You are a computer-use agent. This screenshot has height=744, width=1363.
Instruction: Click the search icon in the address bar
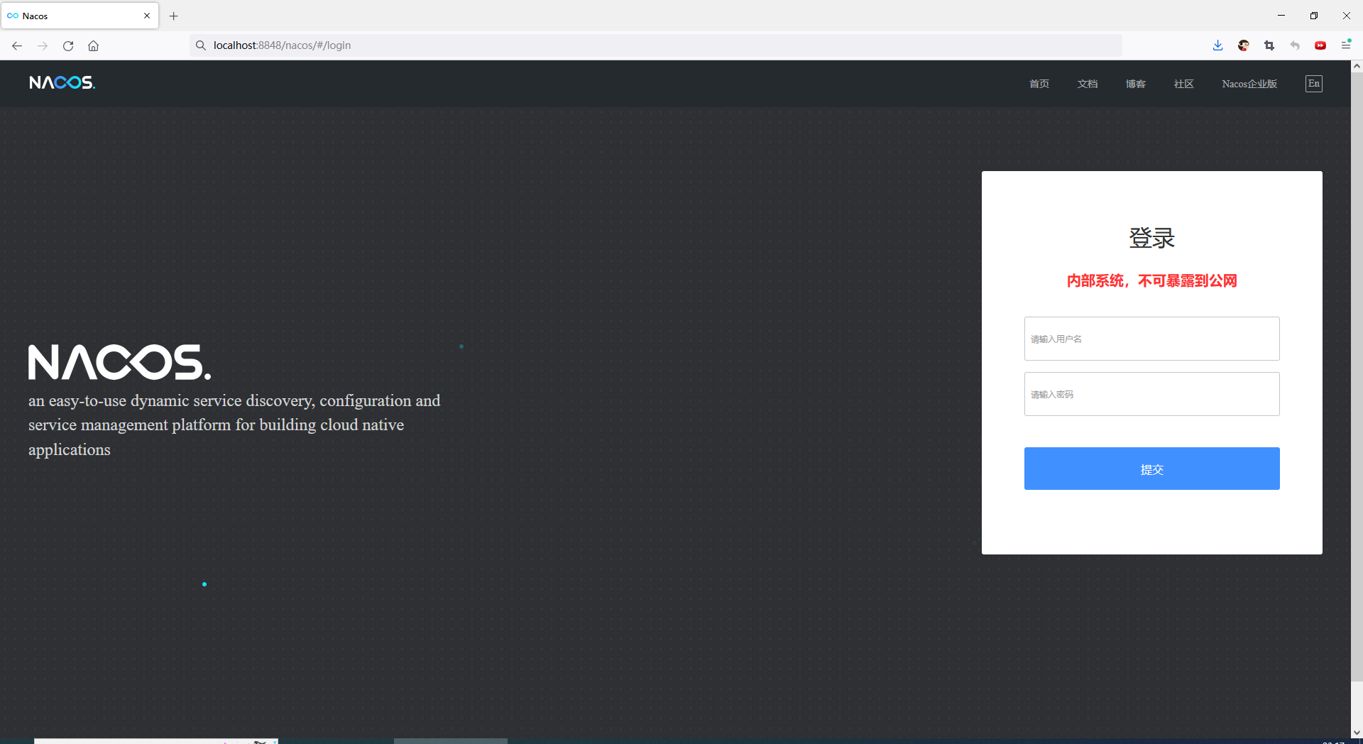point(201,45)
